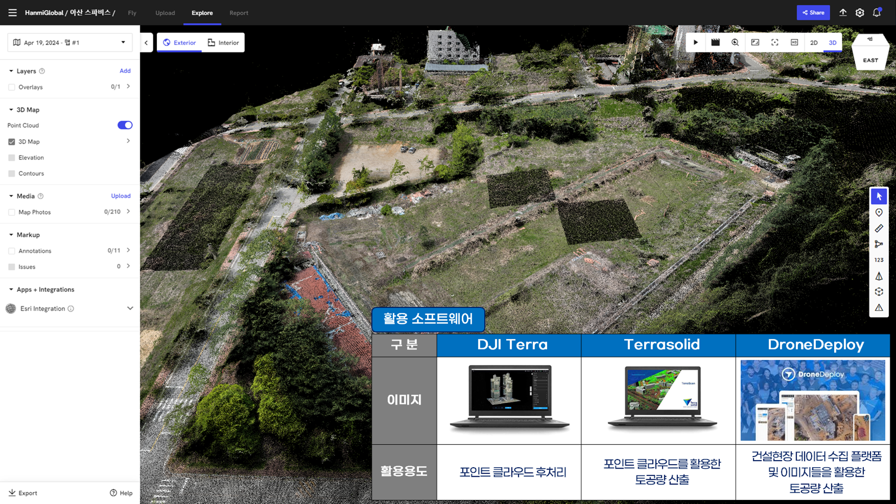Collapse the Apps + Integrations section
Screen dimensions: 896x504
coord(11,289)
